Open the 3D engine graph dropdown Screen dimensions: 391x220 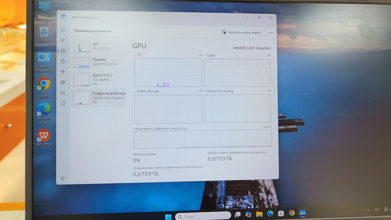pyautogui.click(x=137, y=55)
